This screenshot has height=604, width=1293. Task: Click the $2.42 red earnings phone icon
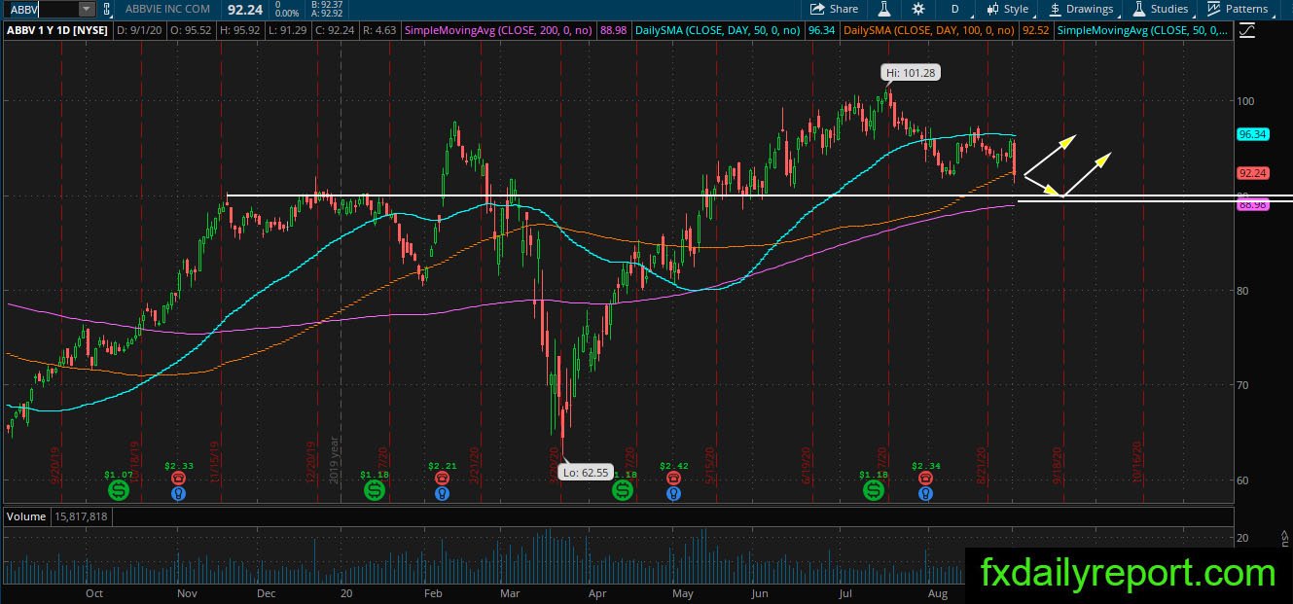pyautogui.click(x=674, y=479)
